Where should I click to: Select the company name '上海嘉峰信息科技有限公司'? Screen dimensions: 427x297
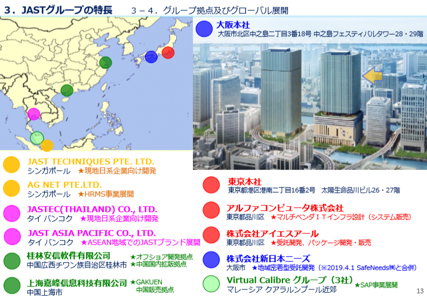[x=77, y=283]
